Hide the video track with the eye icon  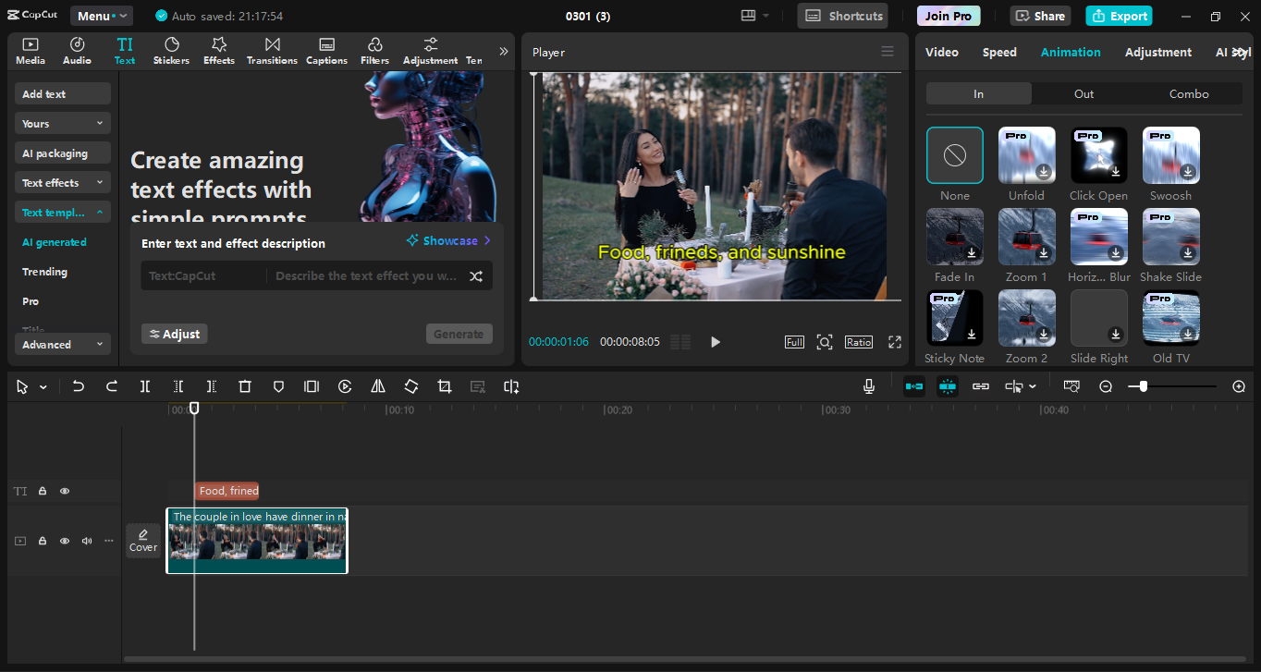pos(64,541)
